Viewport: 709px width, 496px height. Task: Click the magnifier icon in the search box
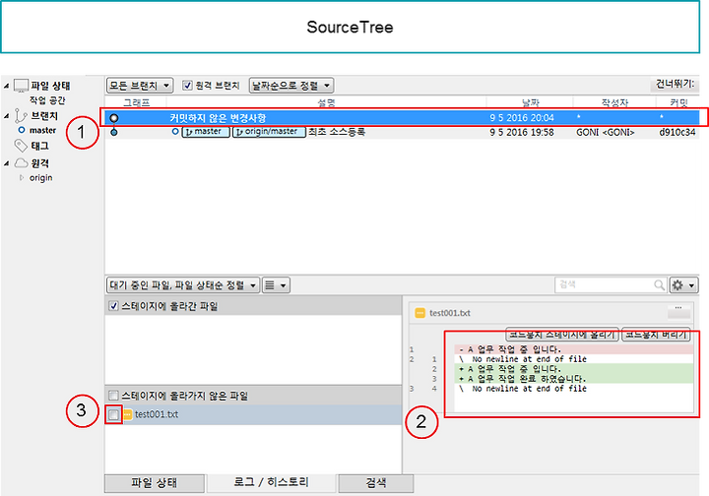(x=659, y=285)
